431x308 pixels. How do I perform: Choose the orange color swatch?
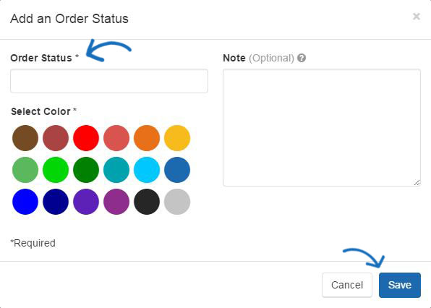click(x=147, y=138)
